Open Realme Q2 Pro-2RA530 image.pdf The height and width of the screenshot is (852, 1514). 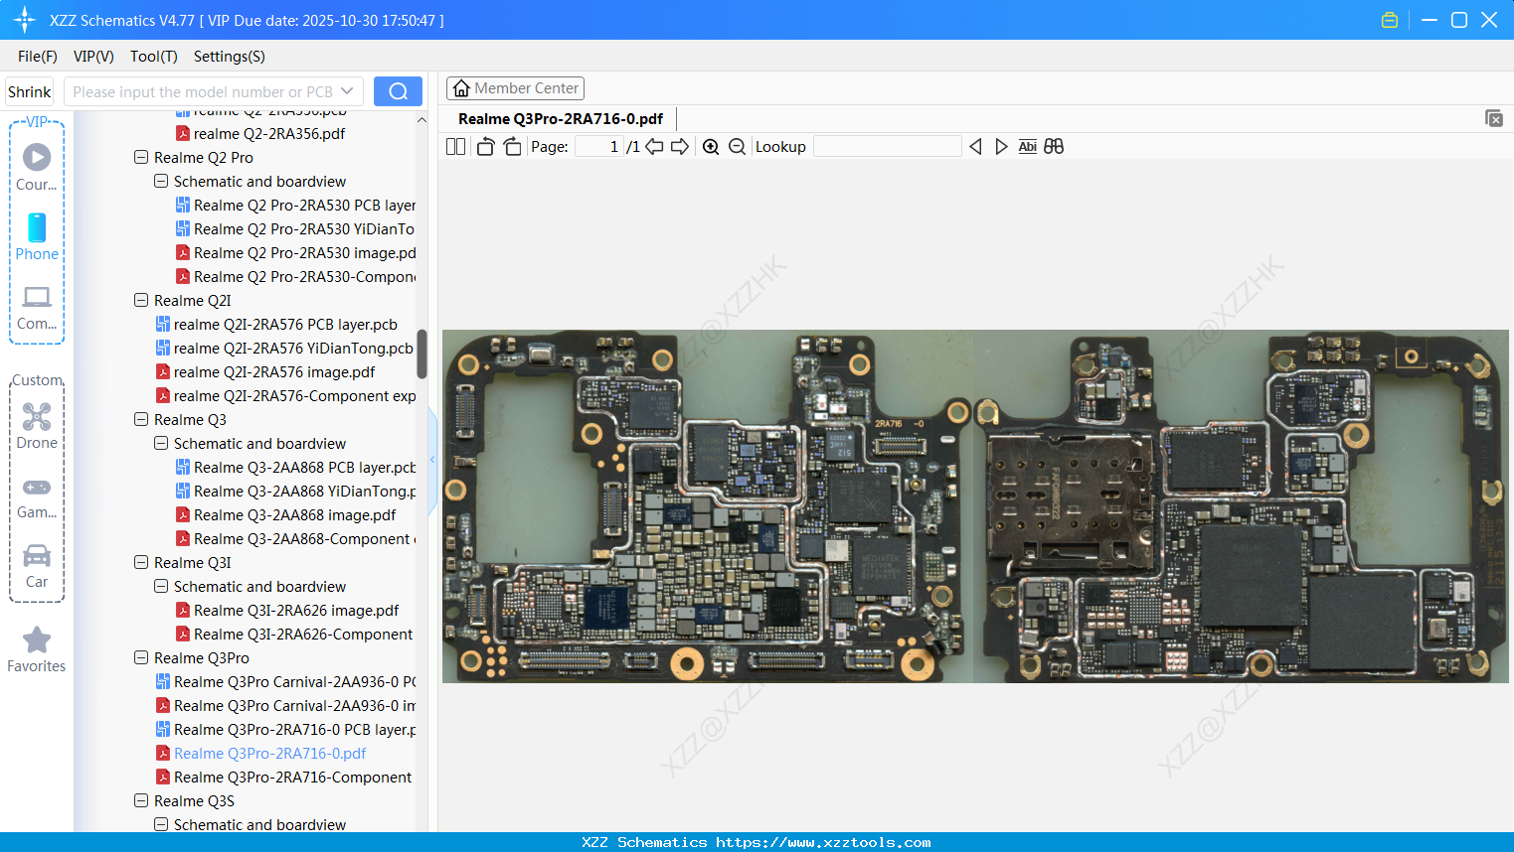pyautogui.click(x=295, y=253)
